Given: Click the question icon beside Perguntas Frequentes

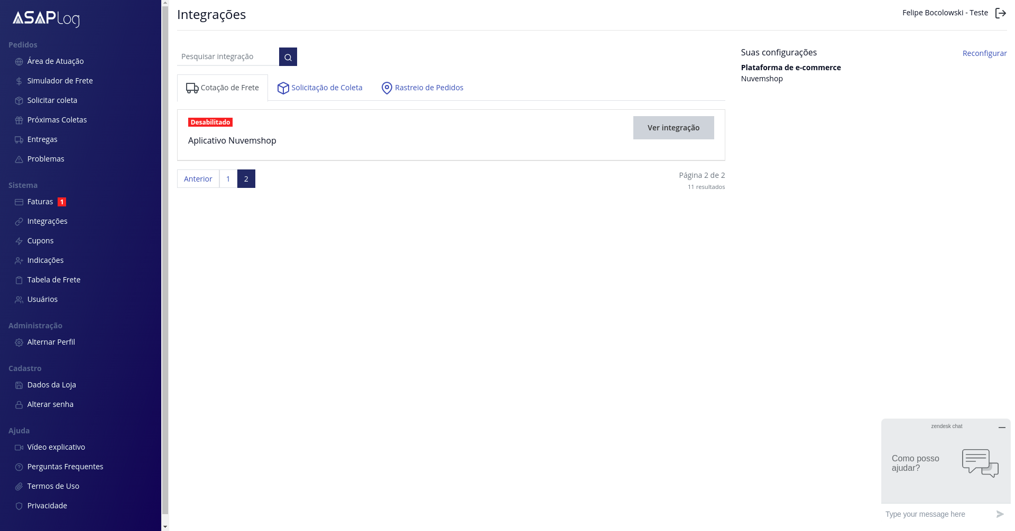Looking at the screenshot, I should (19, 467).
